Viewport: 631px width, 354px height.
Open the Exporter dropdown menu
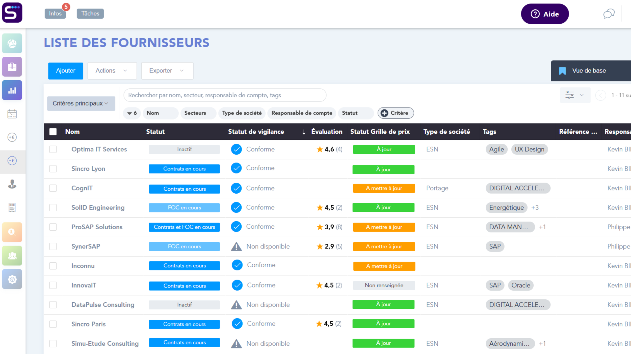pyautogui.click(x=167, y=71)
